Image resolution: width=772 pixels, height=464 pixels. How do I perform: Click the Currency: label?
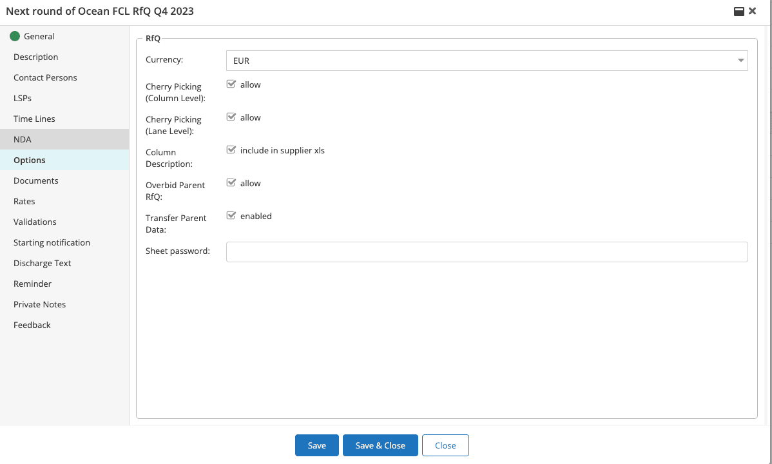(x=164, y=59)
